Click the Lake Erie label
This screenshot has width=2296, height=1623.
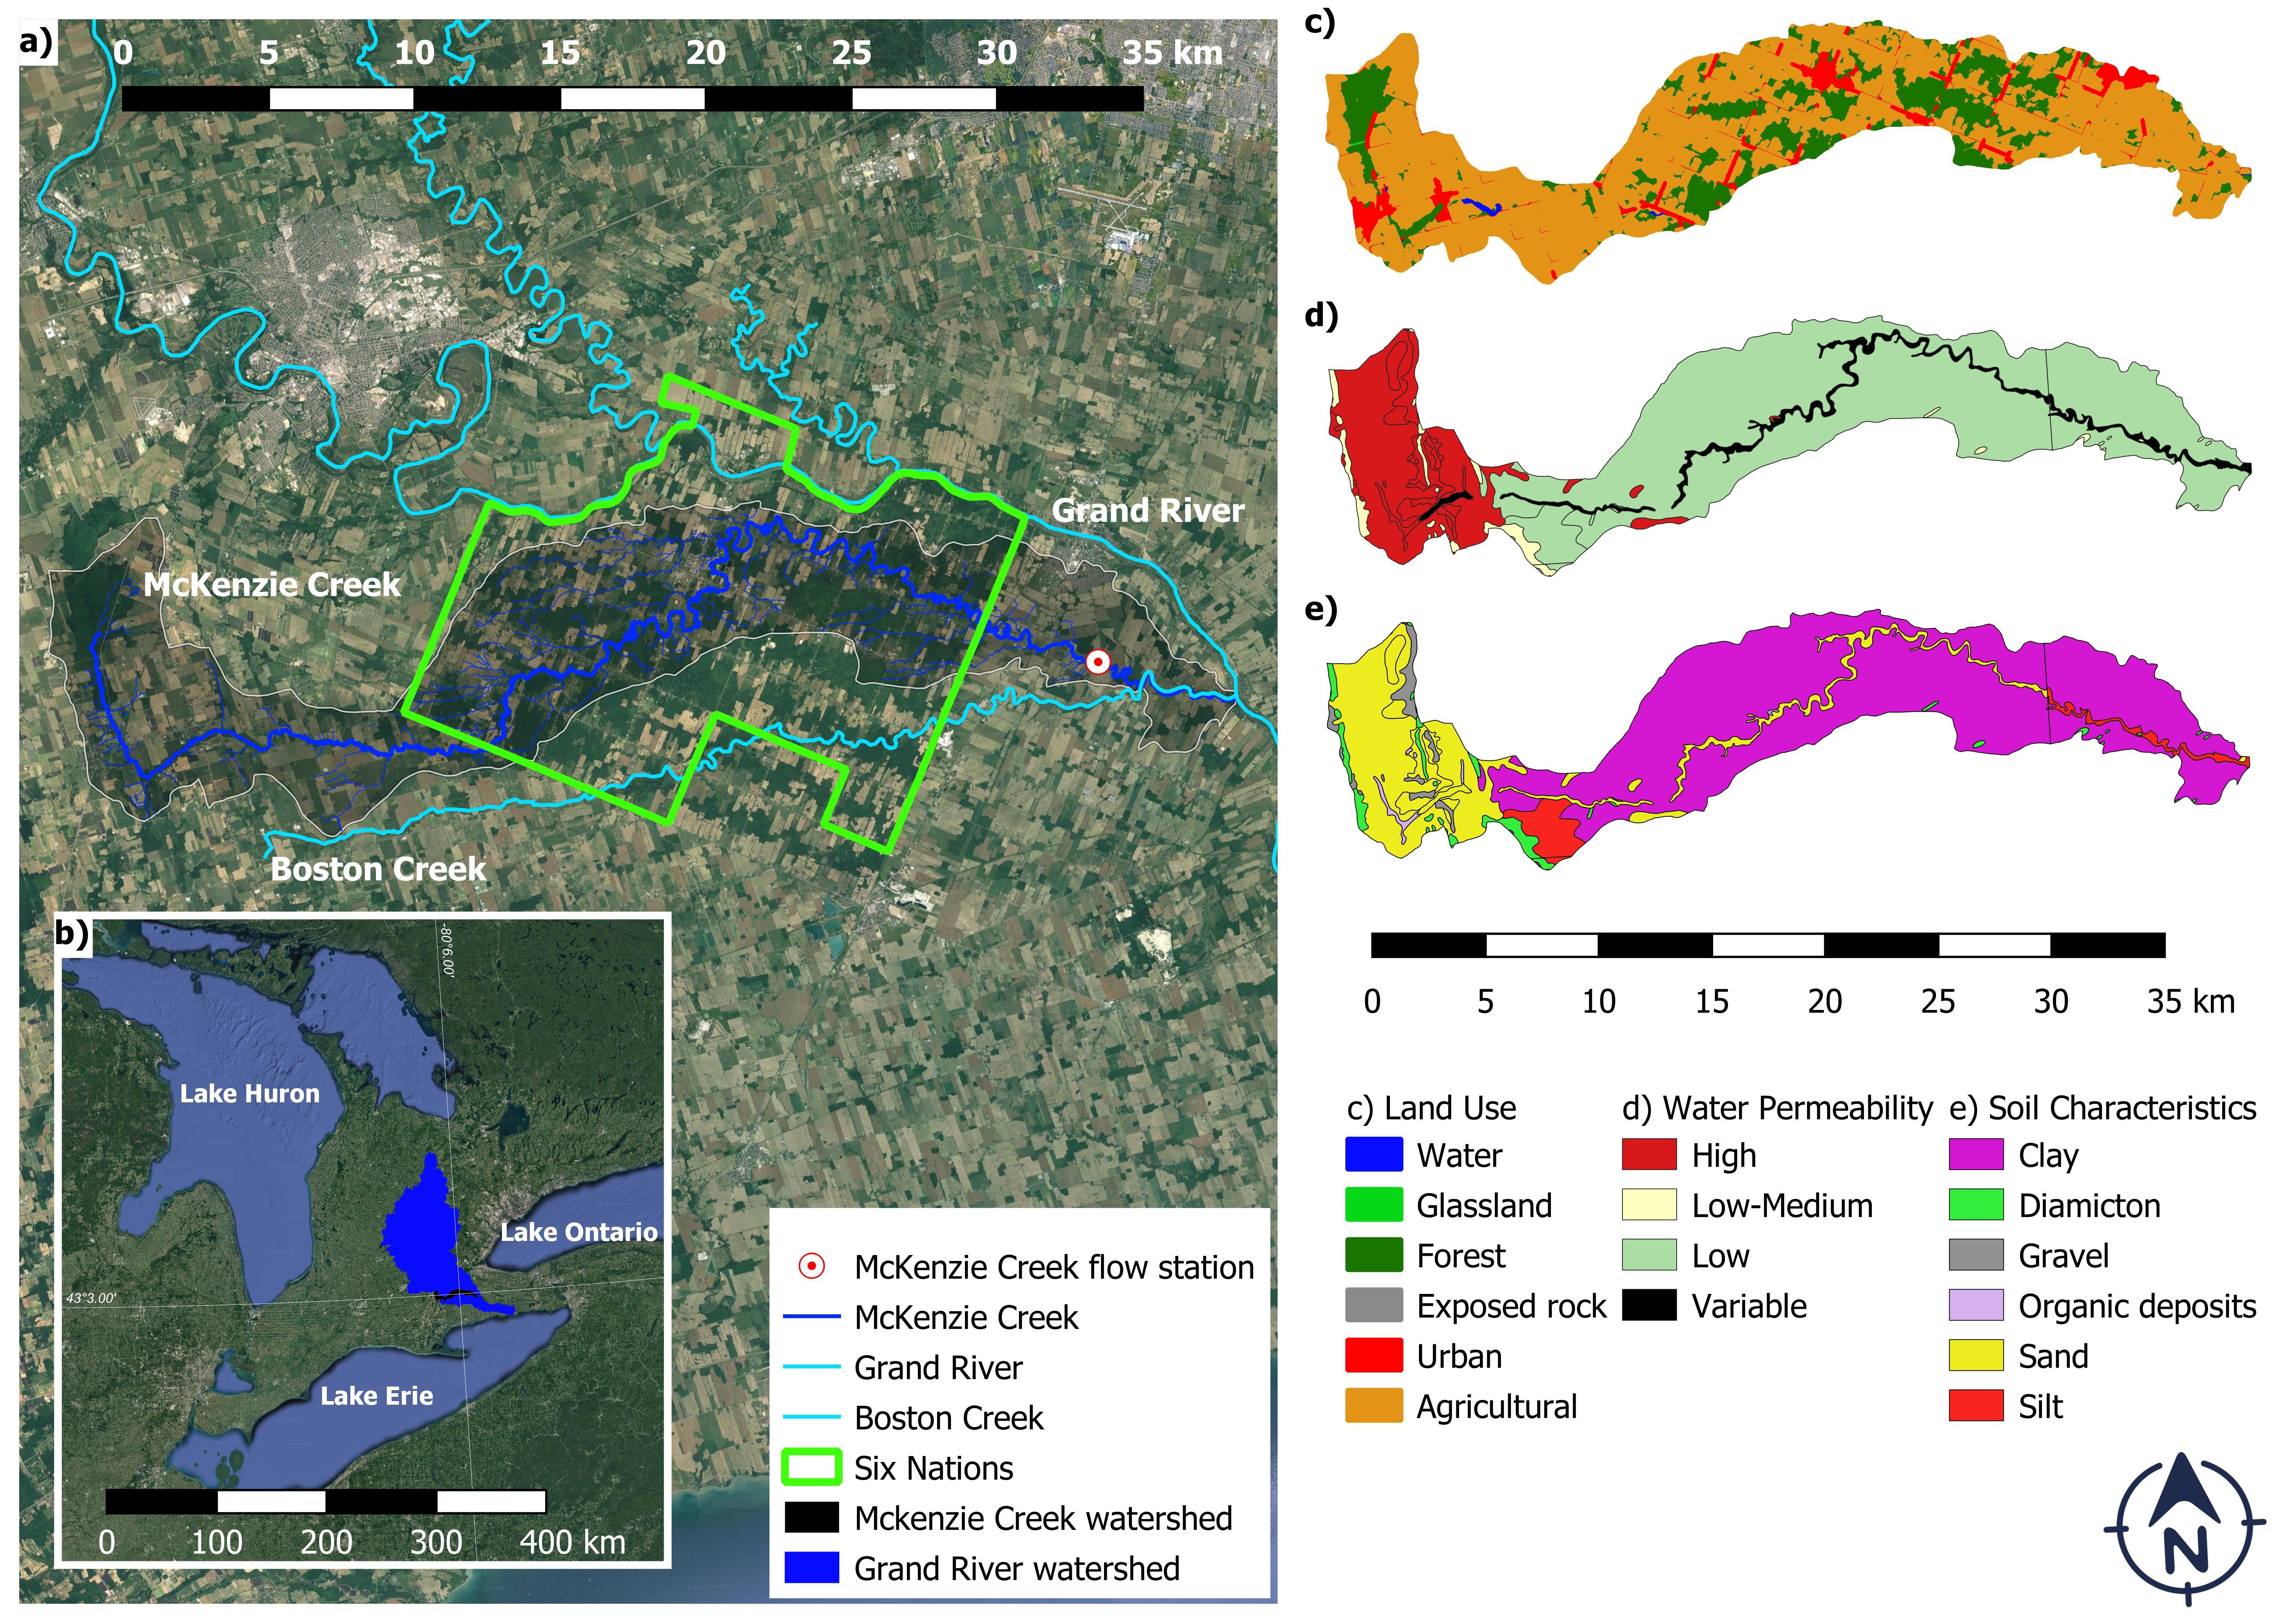point(377,1396)
